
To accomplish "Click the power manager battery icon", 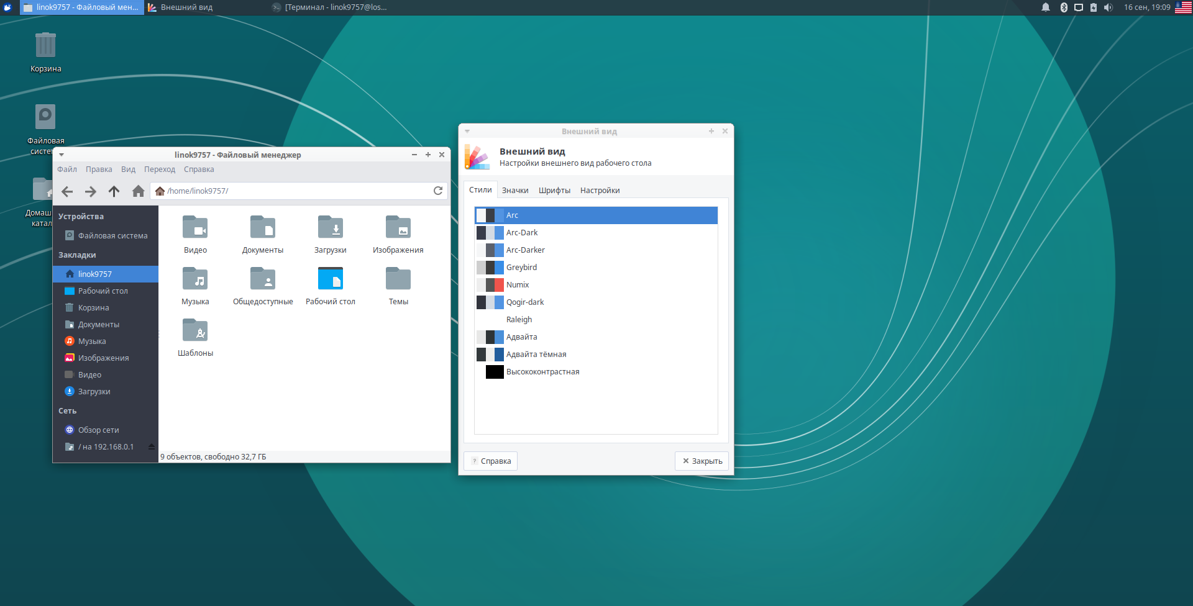I will (1094, 7).
